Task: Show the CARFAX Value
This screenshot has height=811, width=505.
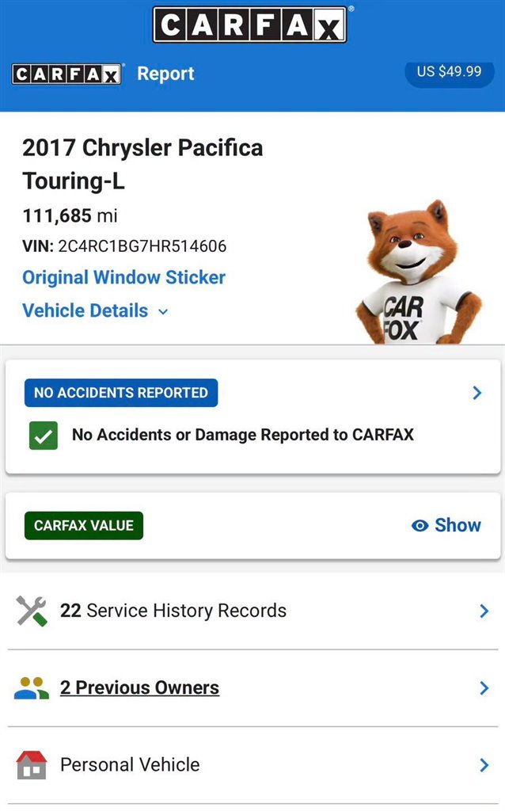Action: click(x=446, y=526)
